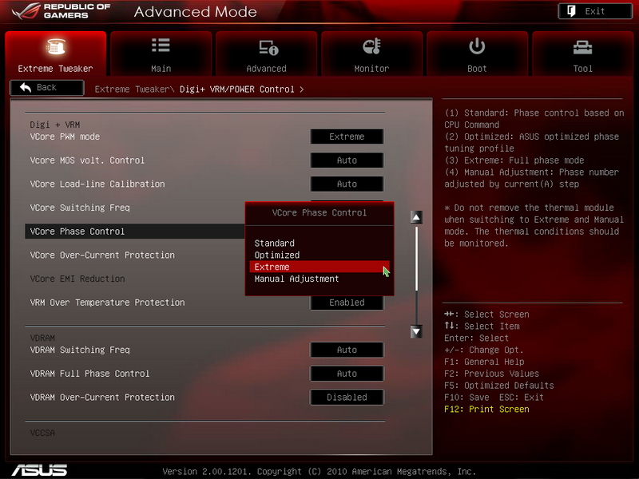Click the F1: General Help hint
This screenshot has width=639, height=479.
click(484, 362)
